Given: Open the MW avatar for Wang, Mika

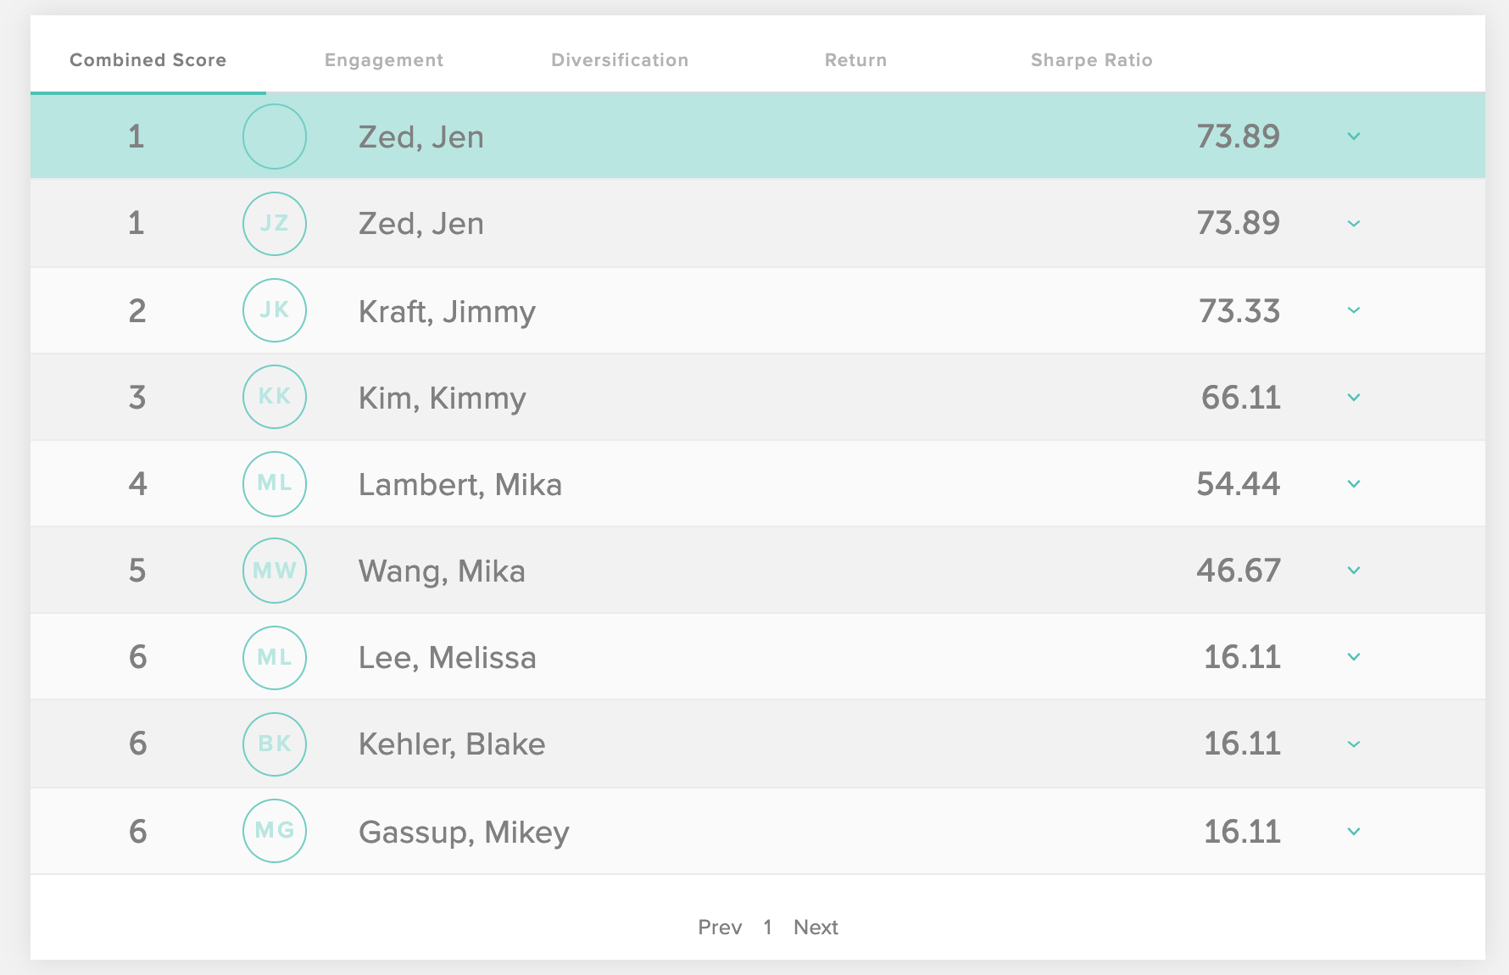Looking at the screenshot, I should [275, 571].
